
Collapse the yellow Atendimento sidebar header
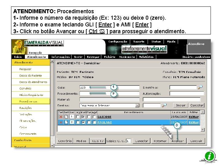click(31, 62)
